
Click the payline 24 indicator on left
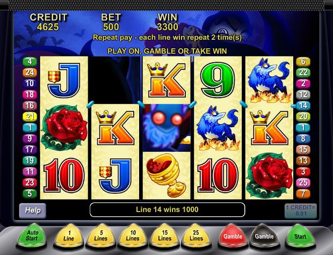pos(30,72)
